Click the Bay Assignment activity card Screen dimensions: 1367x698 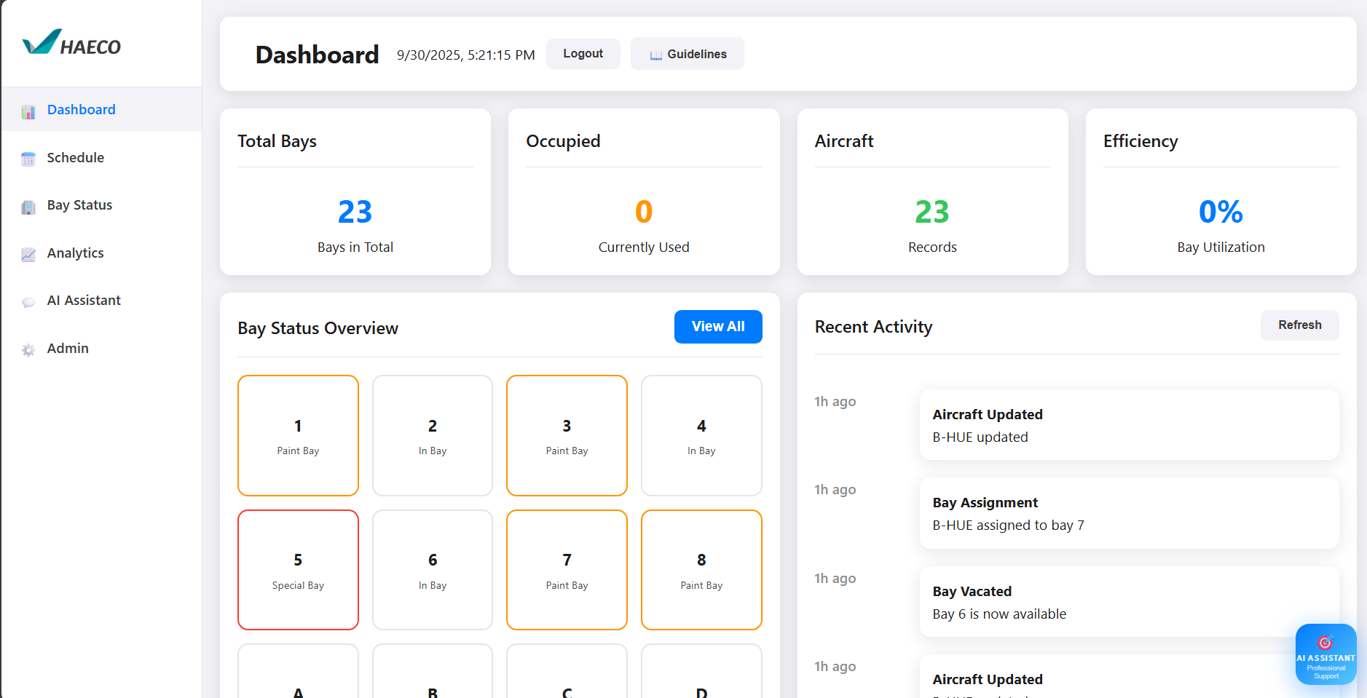coord(1128,512)
